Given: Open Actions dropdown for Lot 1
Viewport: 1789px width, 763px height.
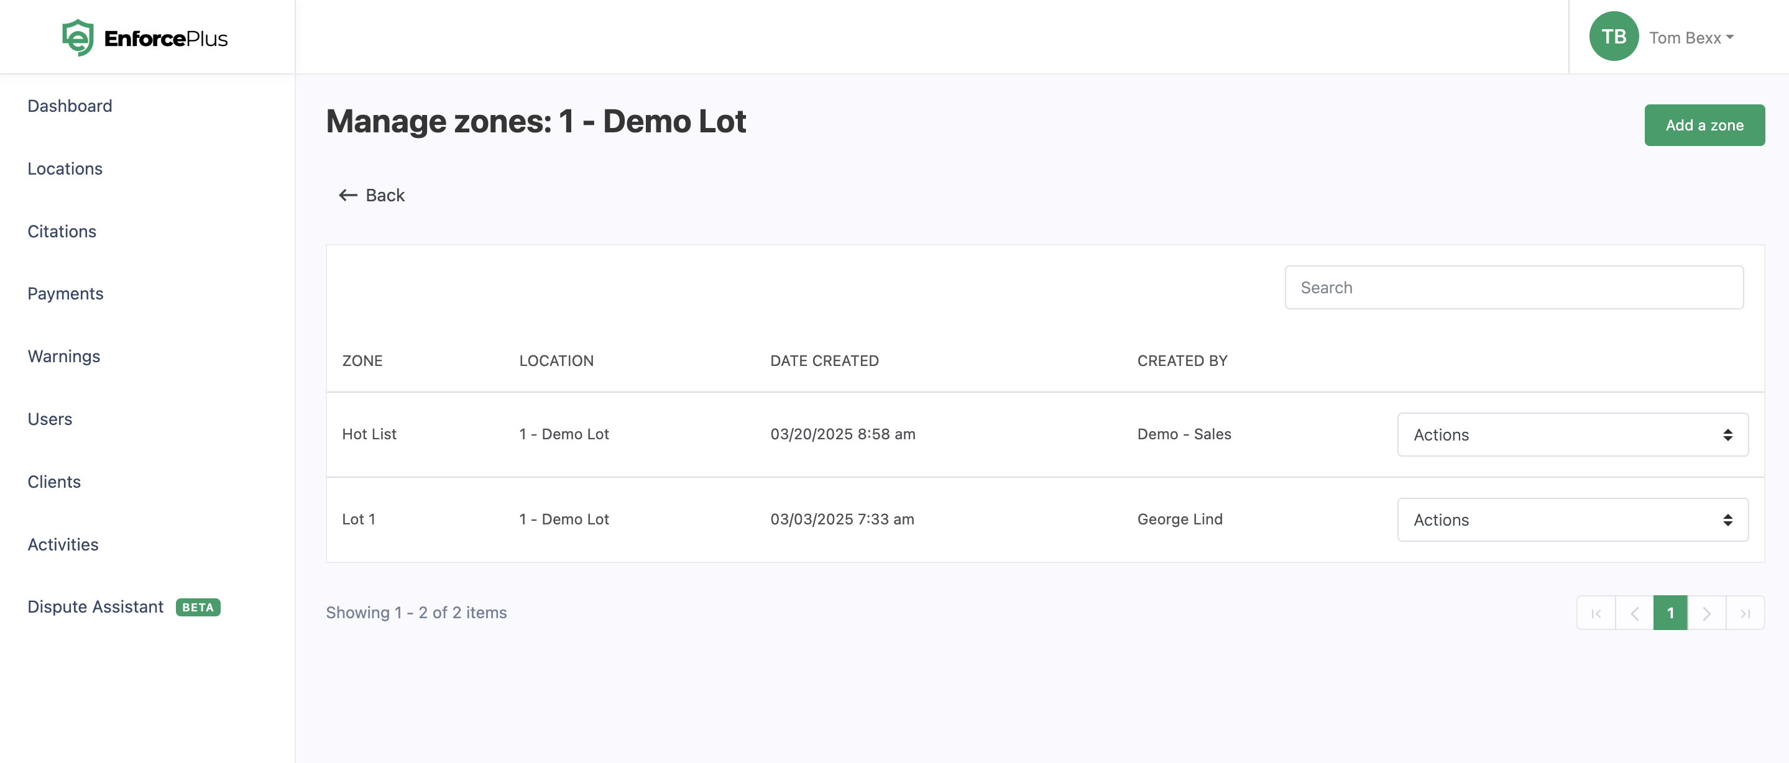Looking at the screenshot, I should [1572, 520].
